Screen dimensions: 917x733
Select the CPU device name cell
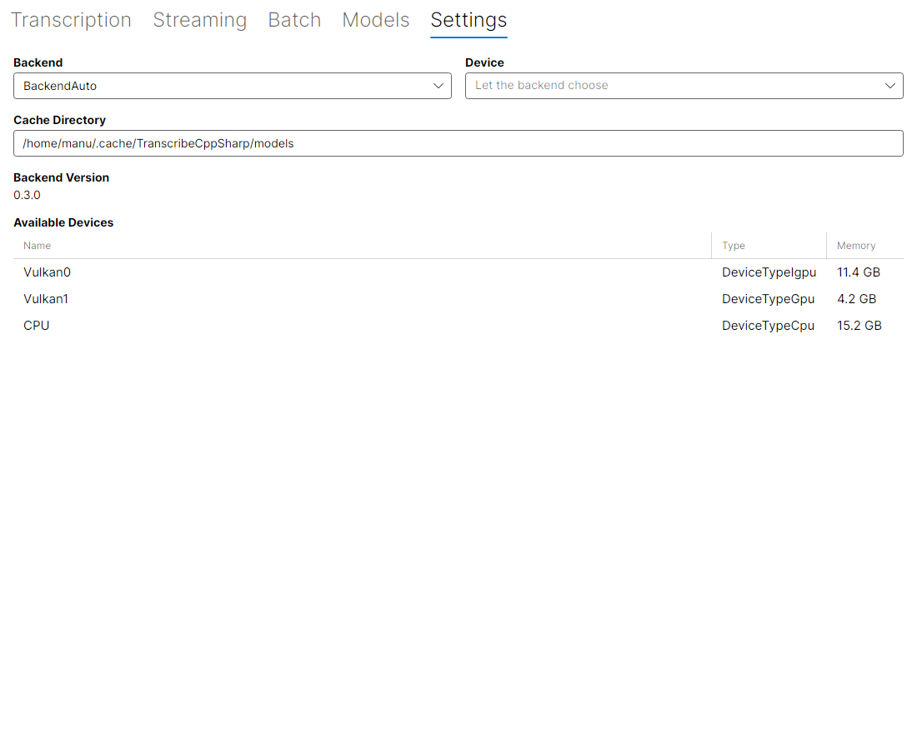point(36,326)
